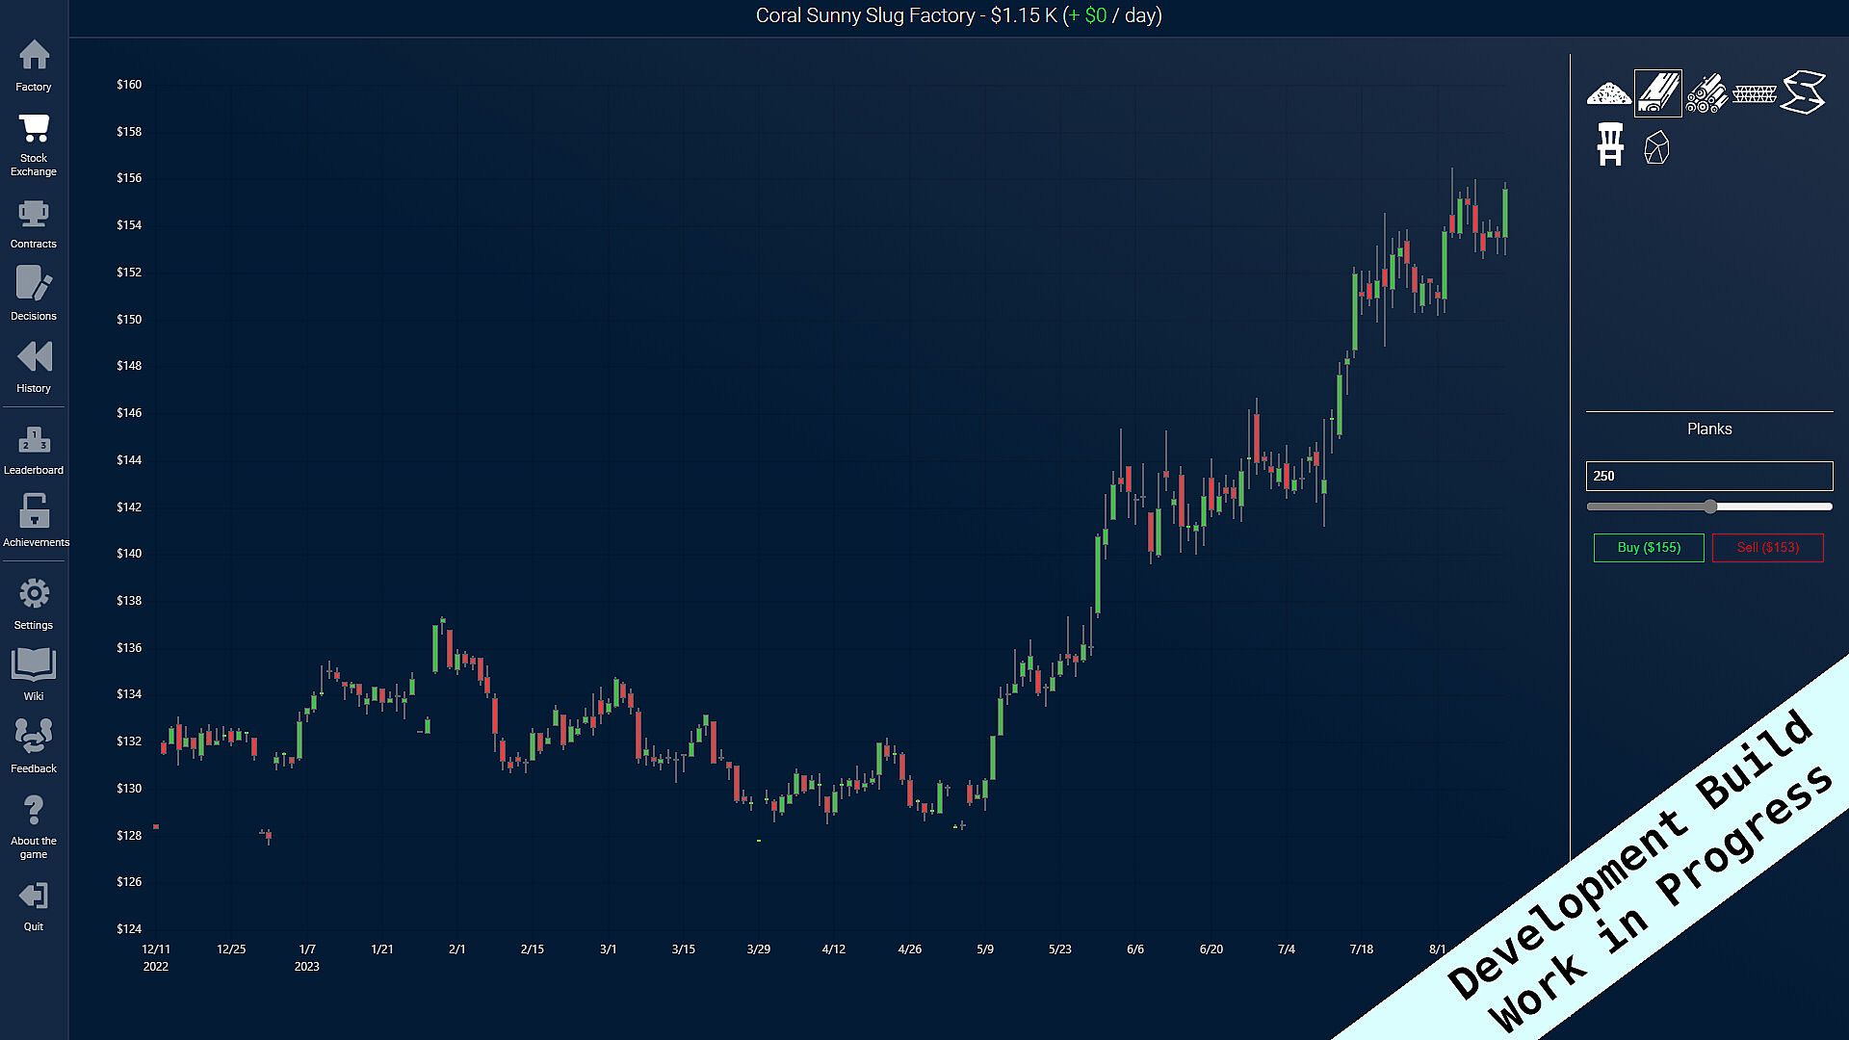The width and height of the screenshot is (1849, 1040).
Task: Open the Stock Exchange page
Action: [34, 144]
